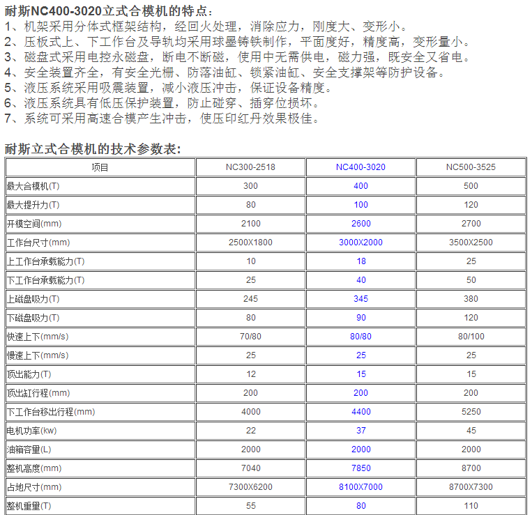Screen dimensions: 532x515
Task: Click the 下磁盘吸力(T) row label
Action: point(33,318)
